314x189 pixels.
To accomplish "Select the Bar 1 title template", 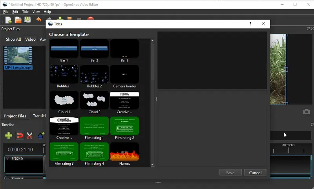I will 64,51.
